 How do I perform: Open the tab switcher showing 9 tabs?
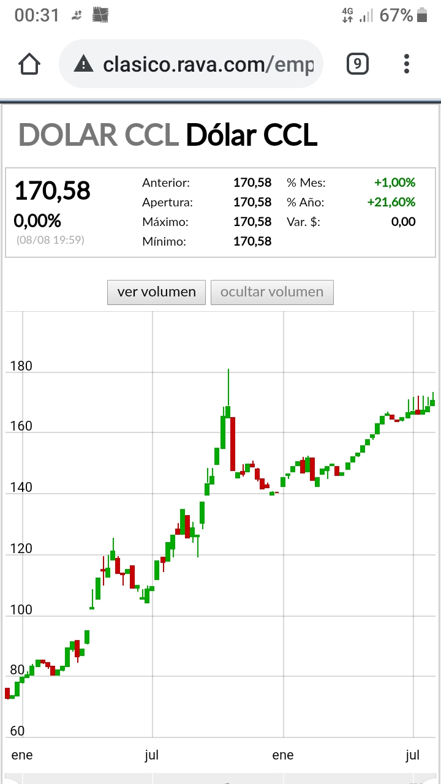pyautogui.click(x=358, y=64)
